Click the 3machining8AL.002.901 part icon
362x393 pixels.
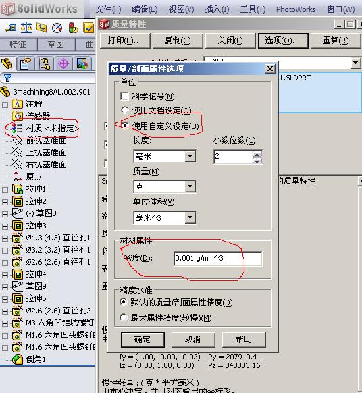point(5,92)
